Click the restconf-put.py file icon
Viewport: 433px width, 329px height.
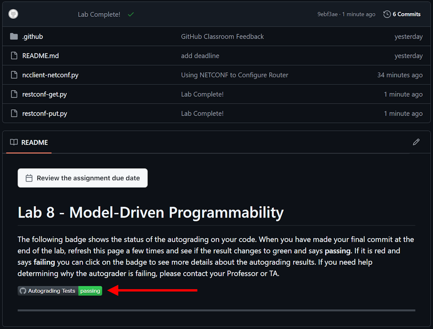(14, 113)
